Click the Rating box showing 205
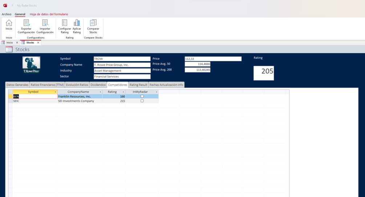Screen dimensions: 365x197 [264, 73]
